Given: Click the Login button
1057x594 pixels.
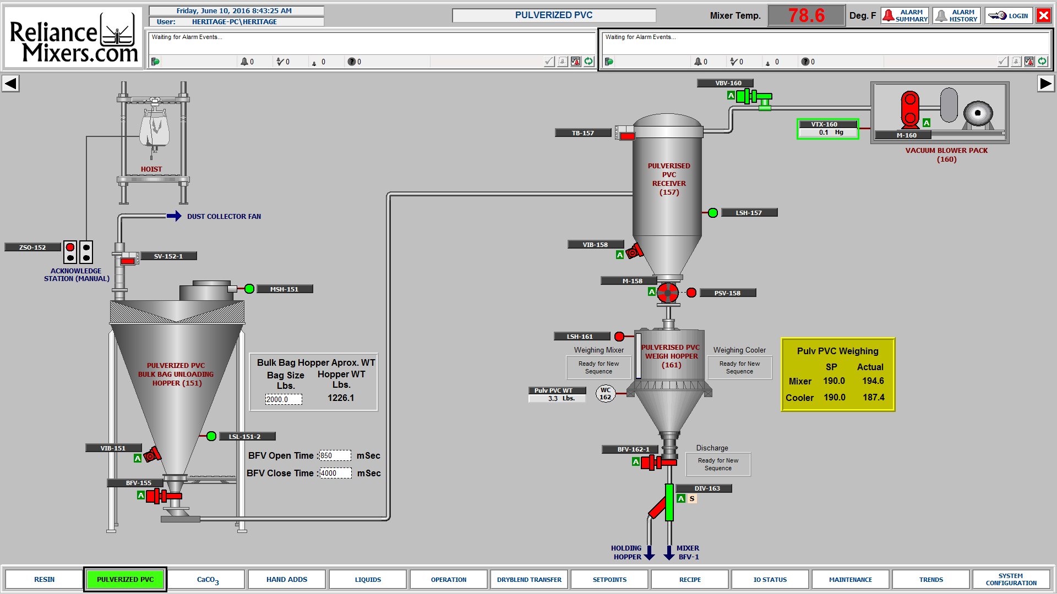Looking at the screenshot, I should pos(1009,15).
